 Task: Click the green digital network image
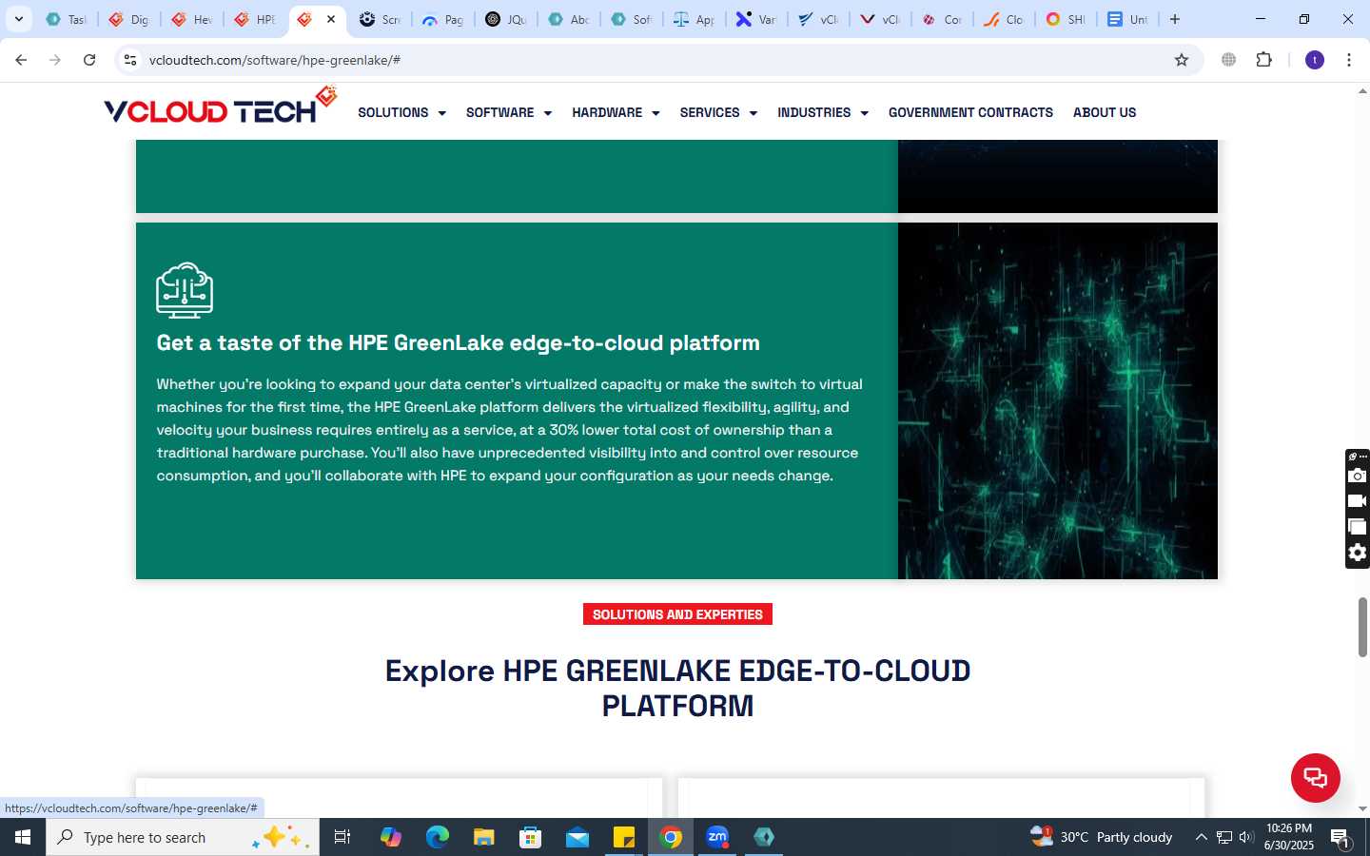pos(1058,400)
